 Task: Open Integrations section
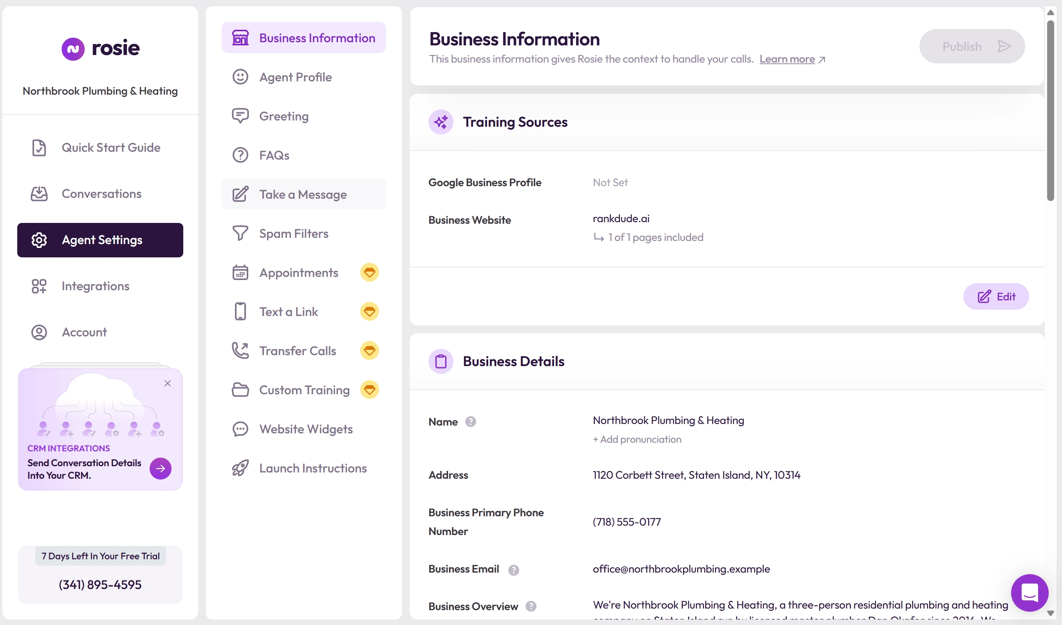[x=100, y=286]
